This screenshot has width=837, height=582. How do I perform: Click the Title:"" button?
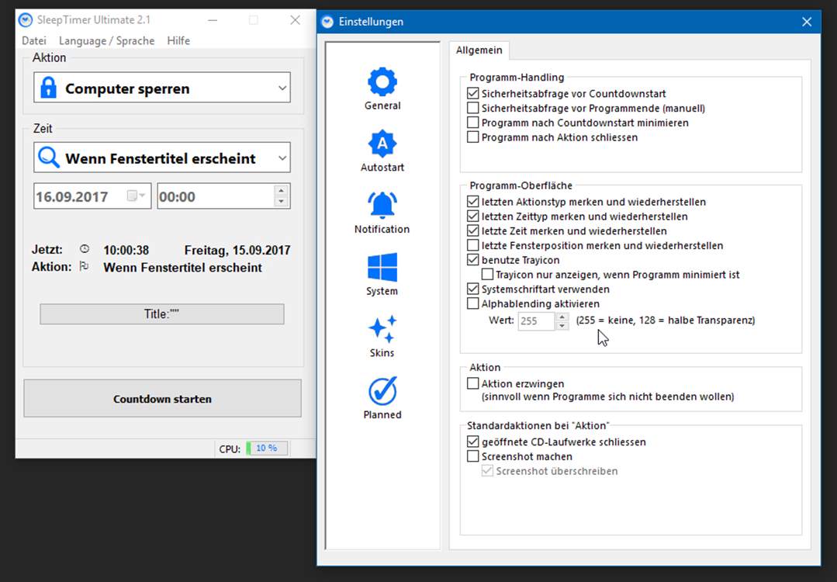(x=162, y=314)
